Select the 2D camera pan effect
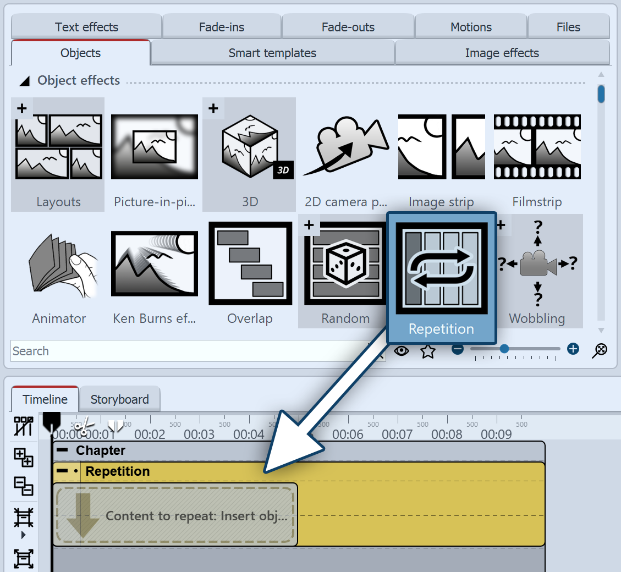The height and width of the screenshot is (572, 621). (345, 147)
